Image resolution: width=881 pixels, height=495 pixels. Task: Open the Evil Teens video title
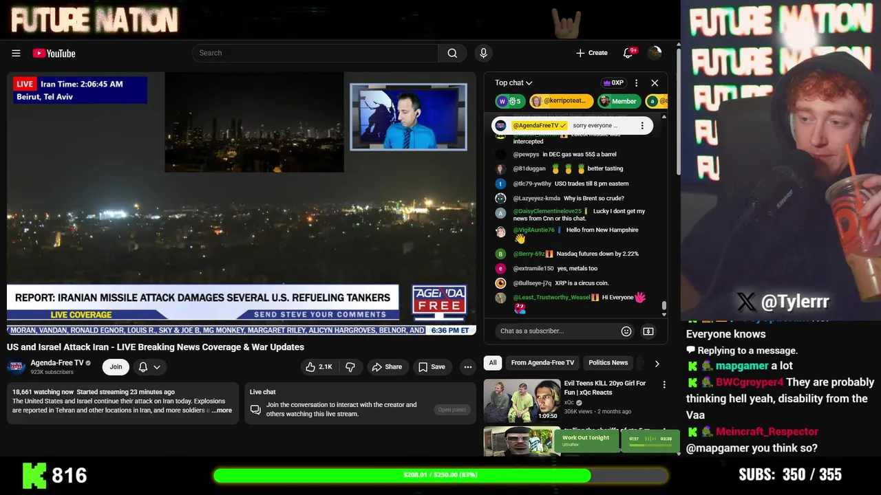604,388
